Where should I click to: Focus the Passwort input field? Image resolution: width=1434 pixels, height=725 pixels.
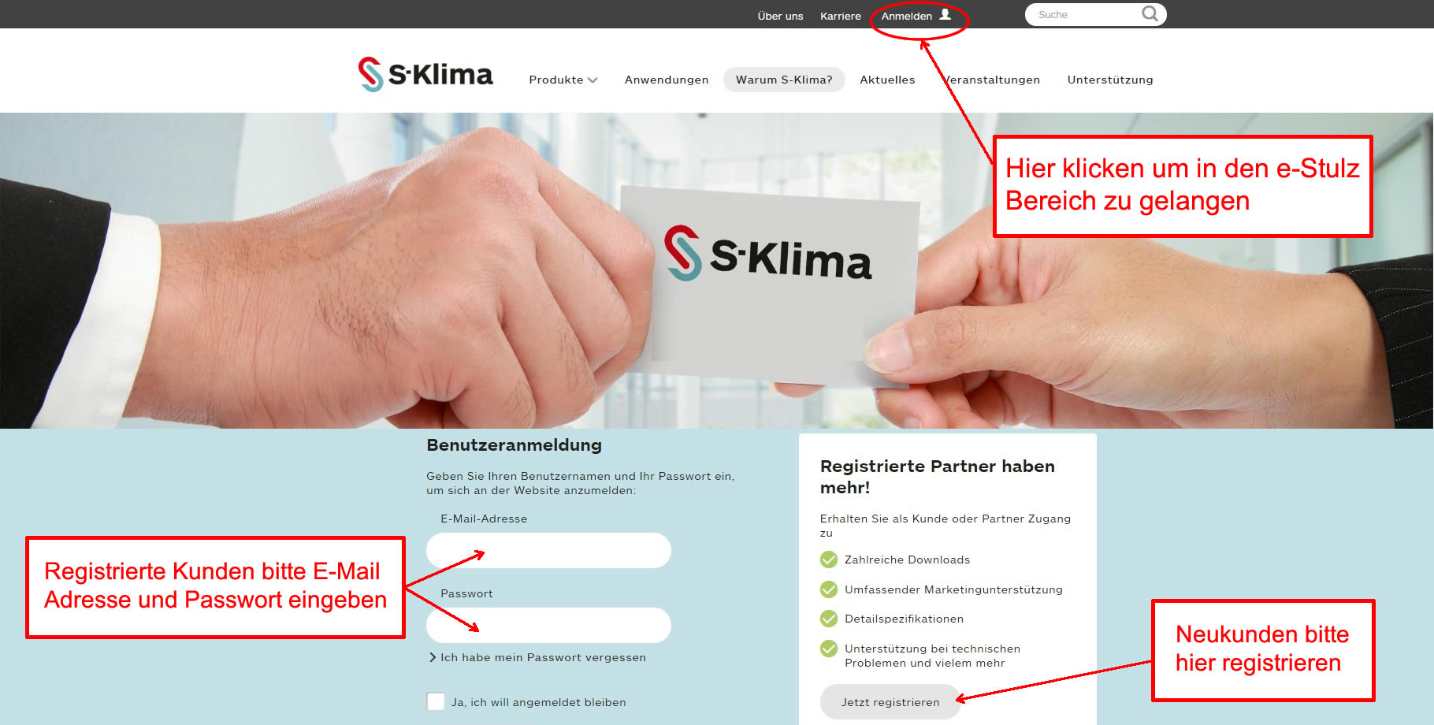tap(548, 625)
